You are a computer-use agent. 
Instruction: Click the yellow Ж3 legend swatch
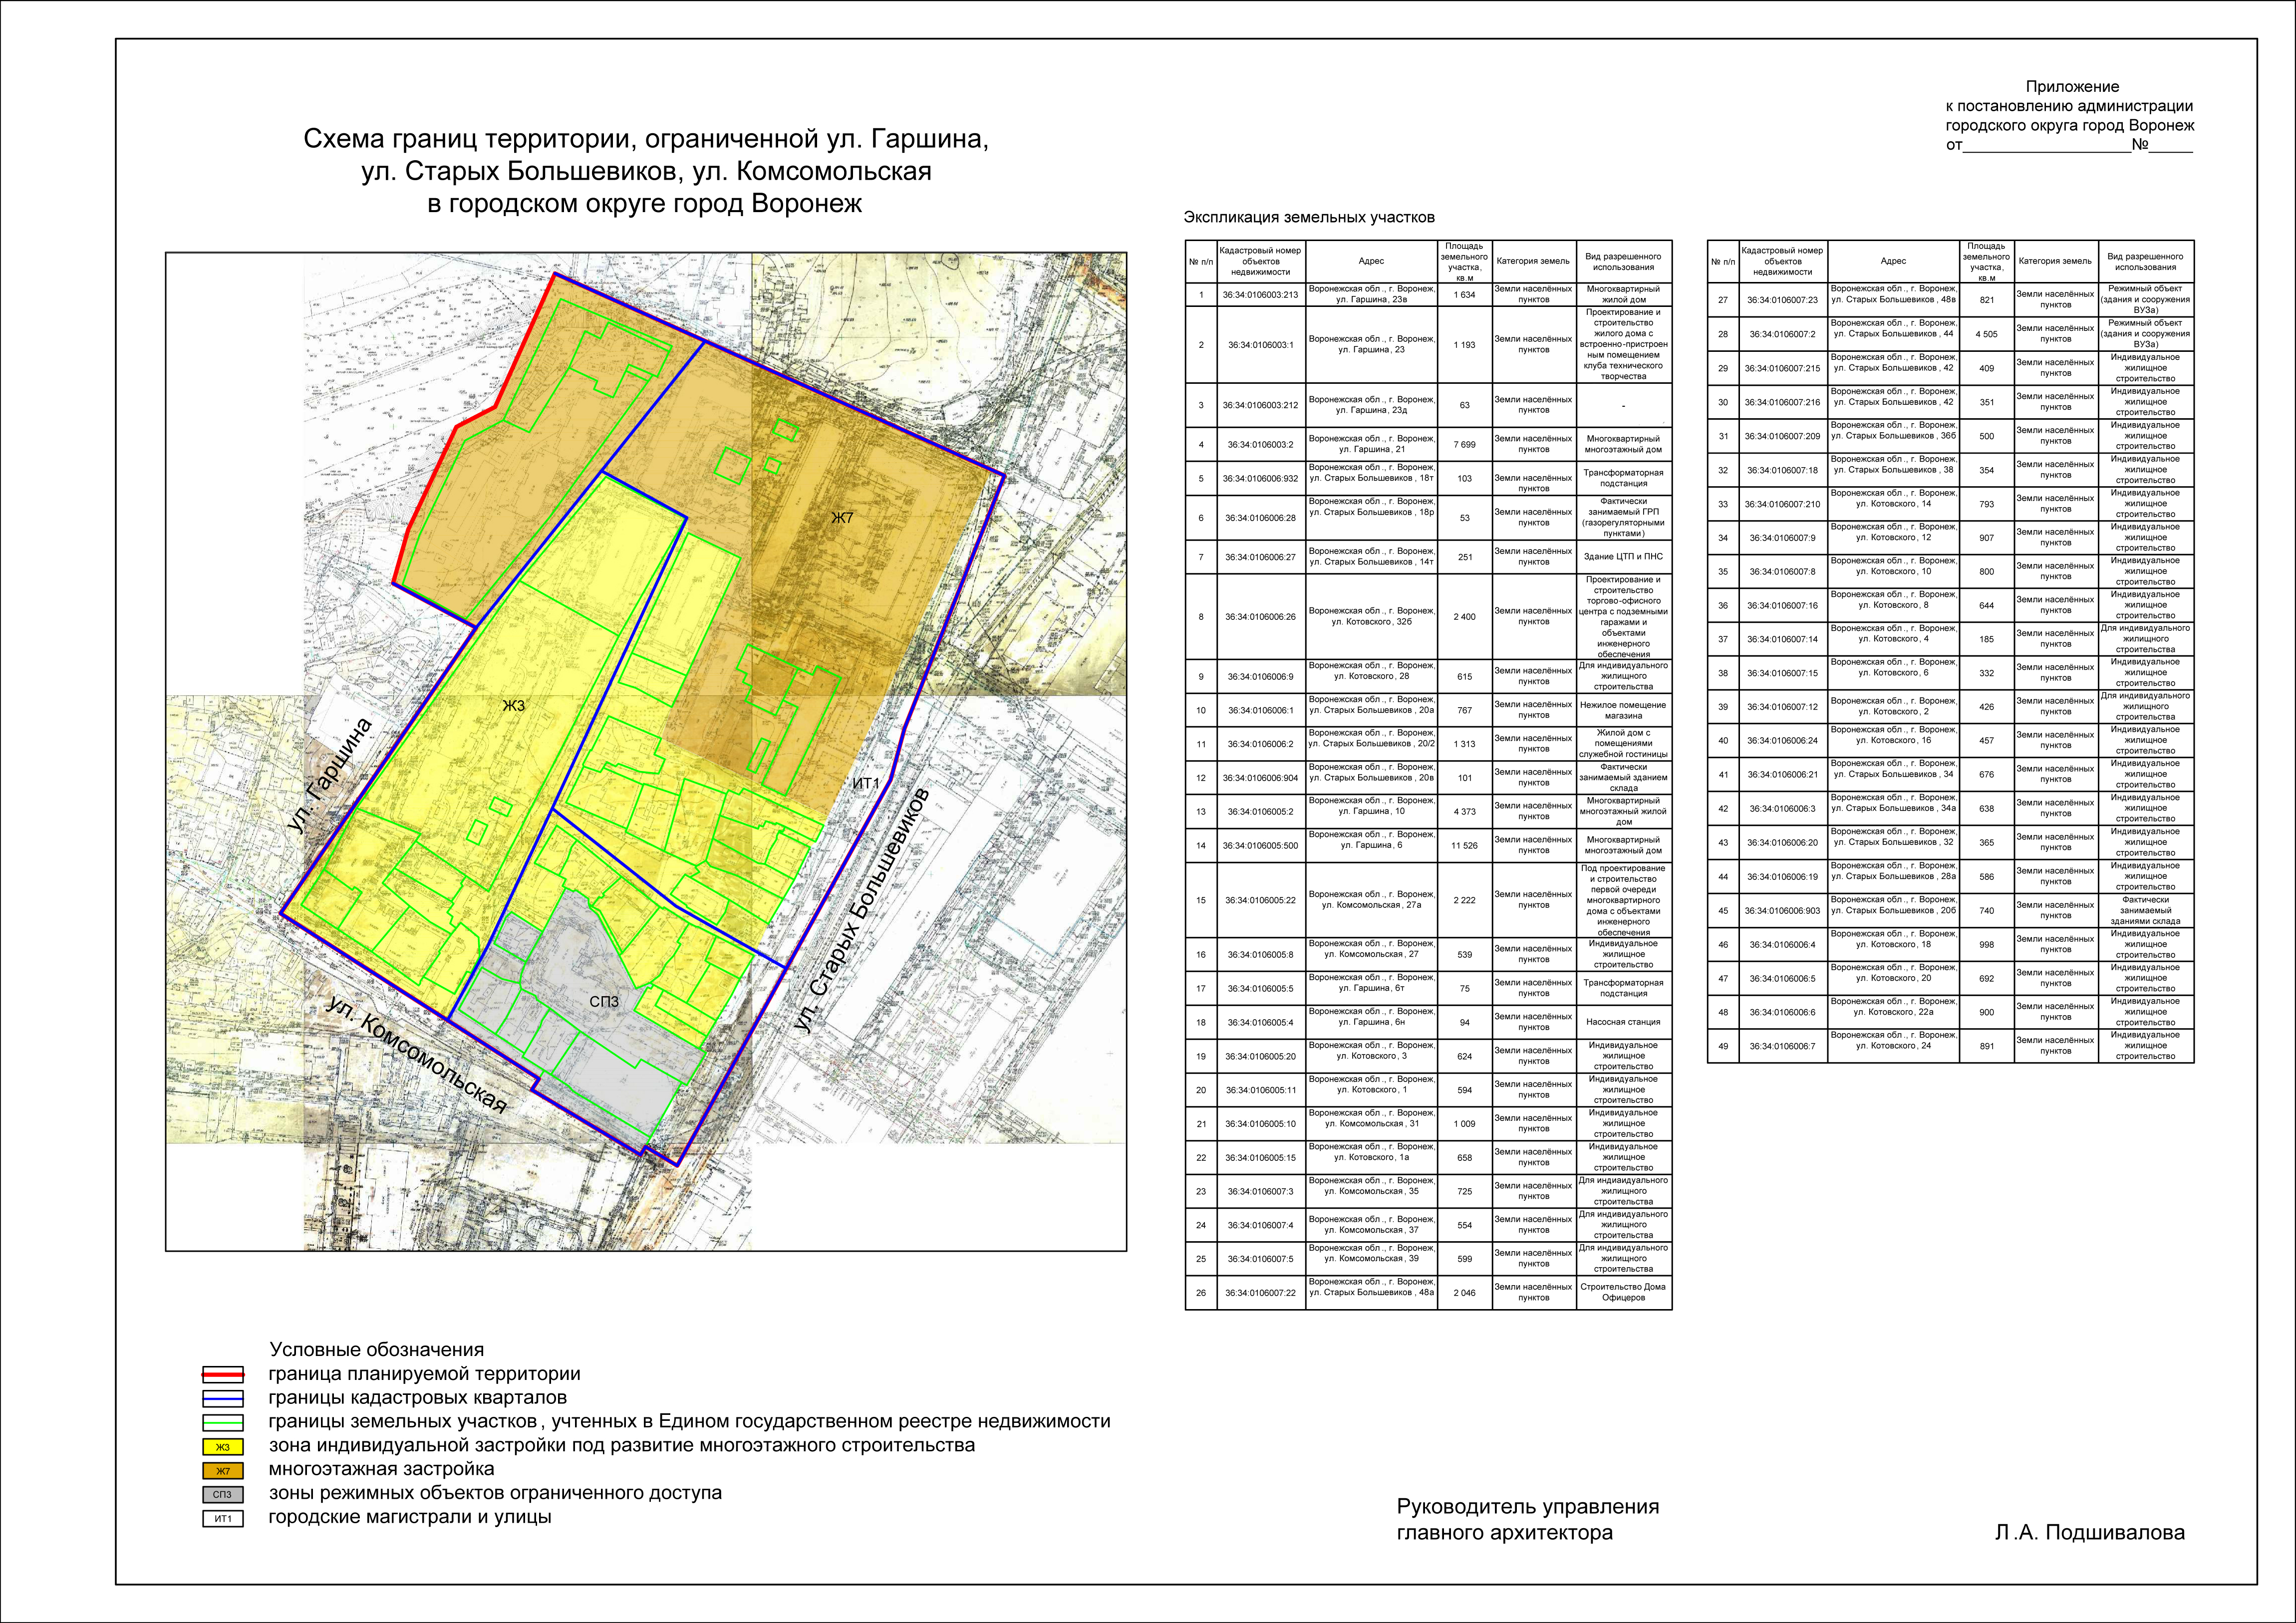click(x=222, y=1447)
